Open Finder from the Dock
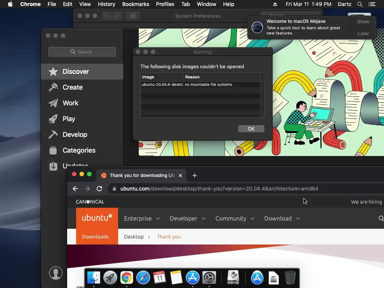 point(93,277)
